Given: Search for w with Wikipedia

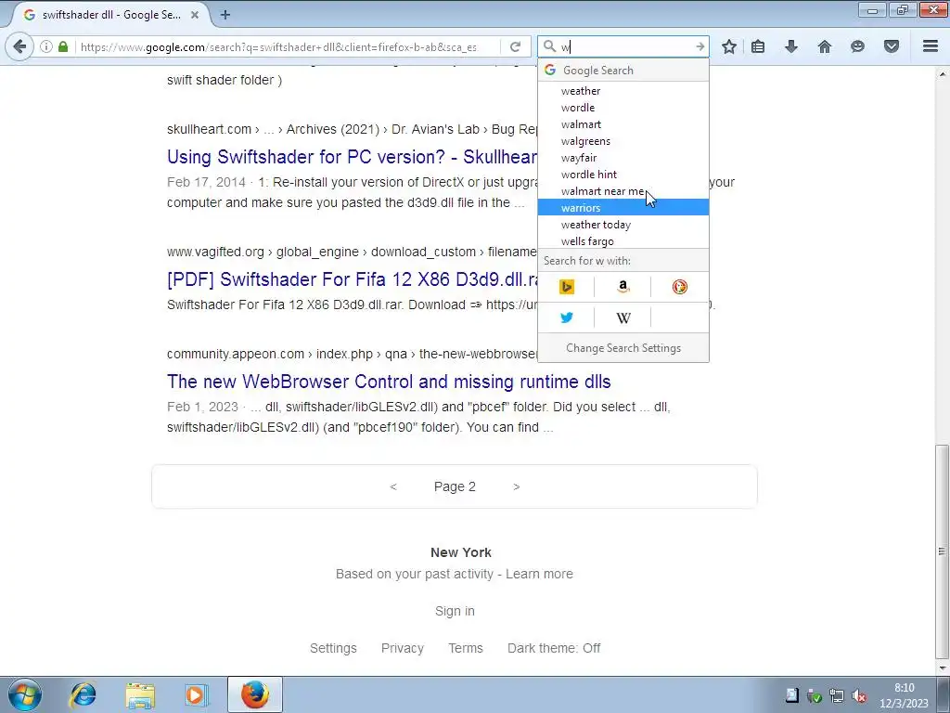Looking at the screenshot, I should (x=623, y=318).
